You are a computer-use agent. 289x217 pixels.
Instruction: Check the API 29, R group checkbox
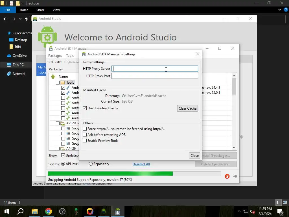tap(58, 123)
